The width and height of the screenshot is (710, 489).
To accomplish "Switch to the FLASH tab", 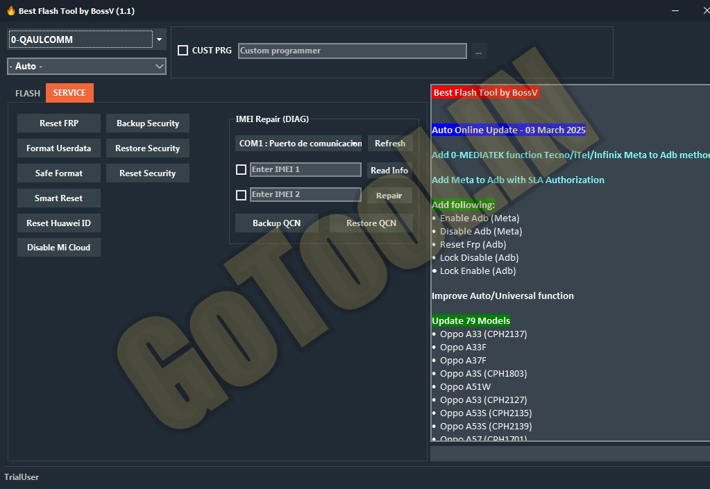I will (28, 93).
